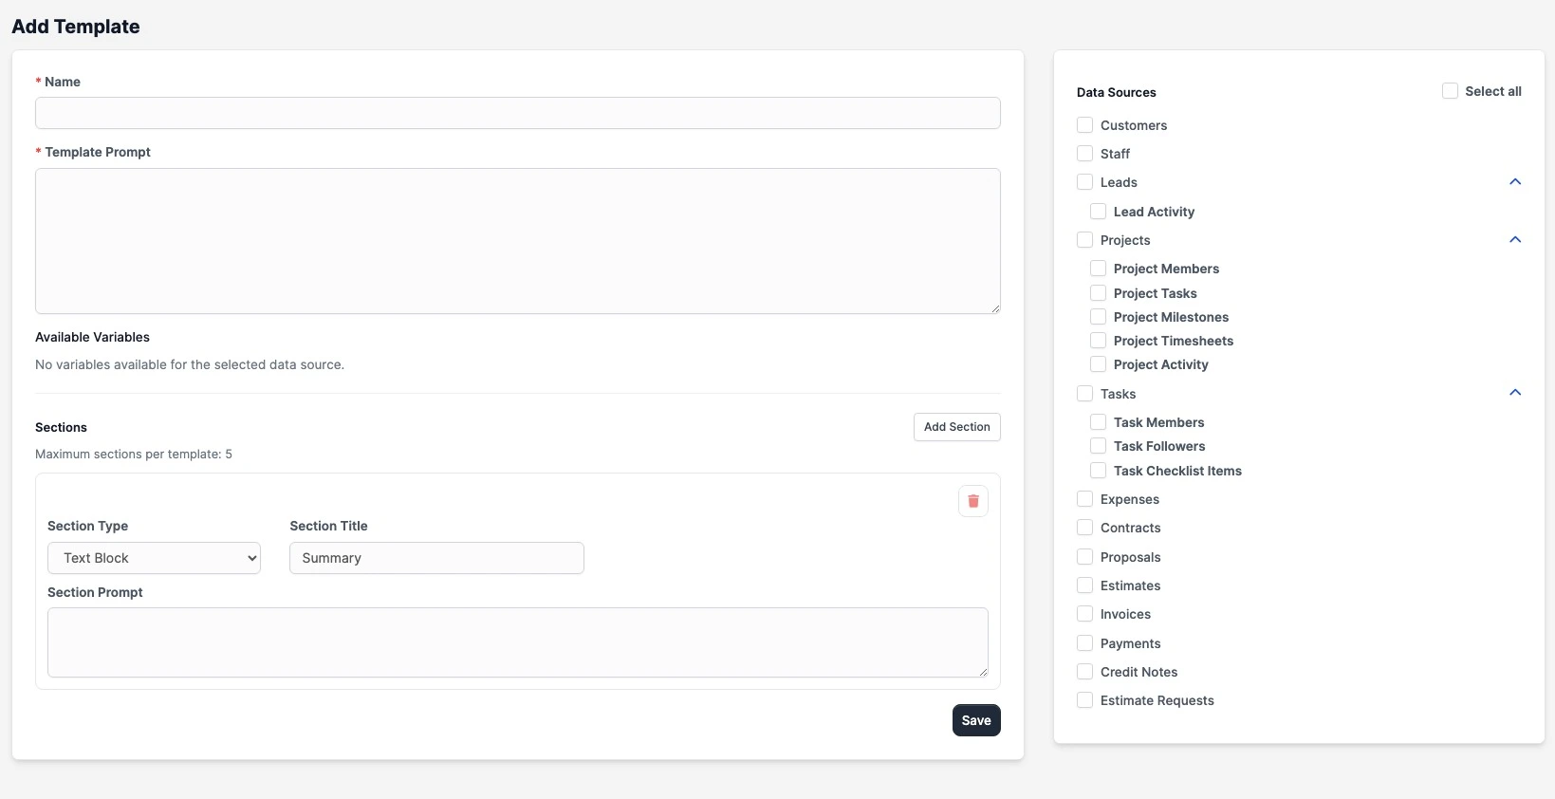Collapse the Projects data source group
This screenshot has width=1555, height=799.
pos(1515,240)
